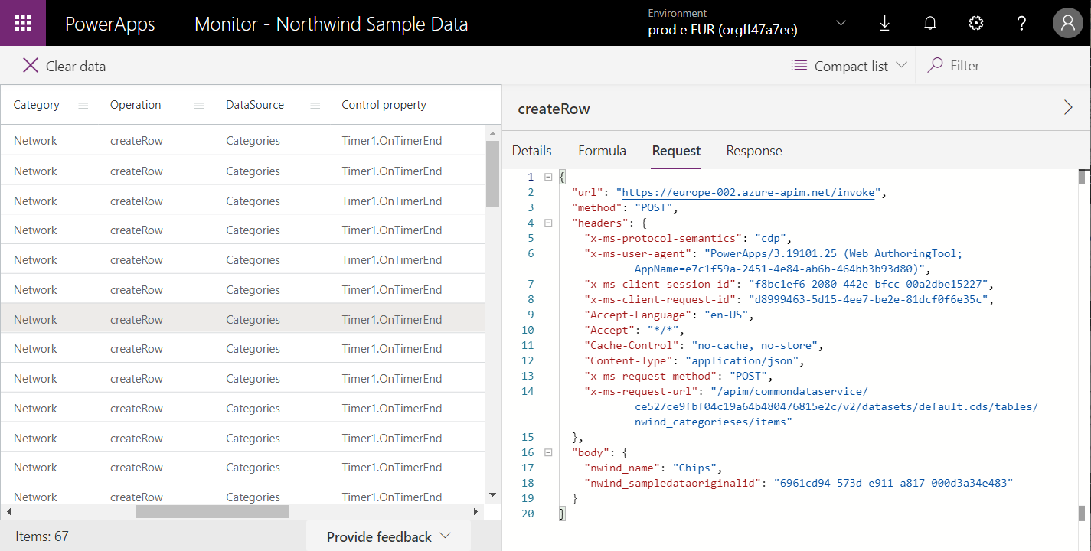Screen dimensions: 1091x551
Task: Click the Clear data button
Action: [x=64, y=66]
